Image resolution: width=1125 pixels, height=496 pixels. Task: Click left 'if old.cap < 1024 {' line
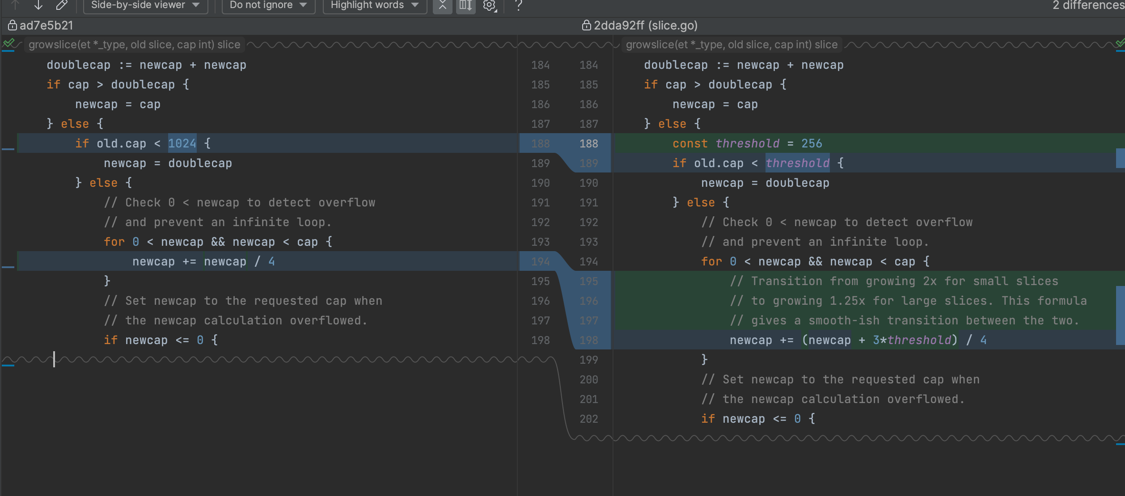[x=143, y=143]
